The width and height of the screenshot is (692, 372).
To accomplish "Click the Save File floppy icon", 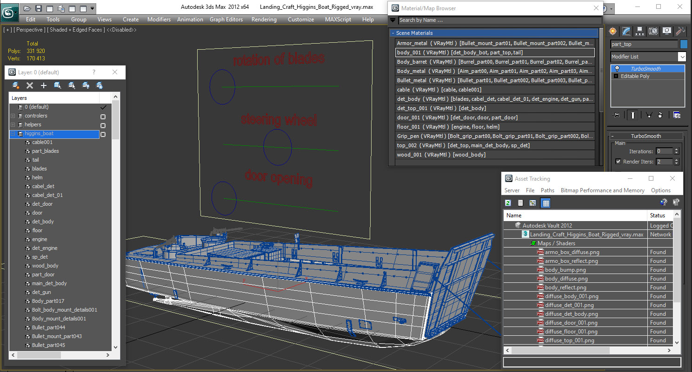I will (x=39, y=8).
